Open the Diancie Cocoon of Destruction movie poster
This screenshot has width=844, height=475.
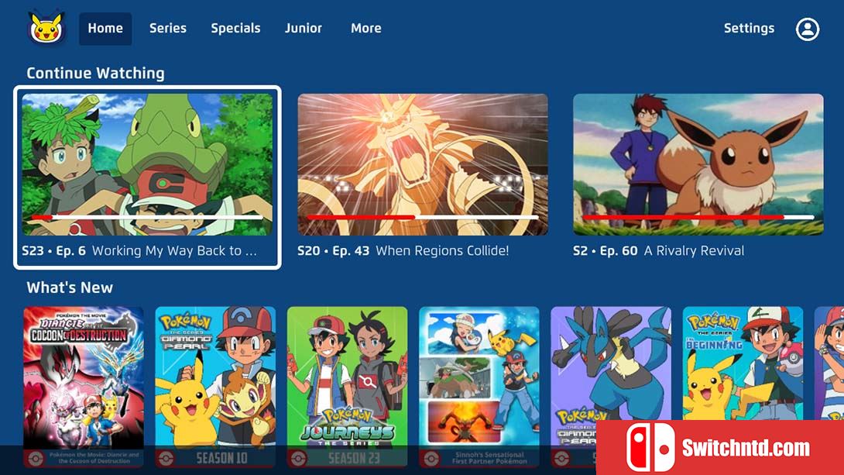pos(84,387)
